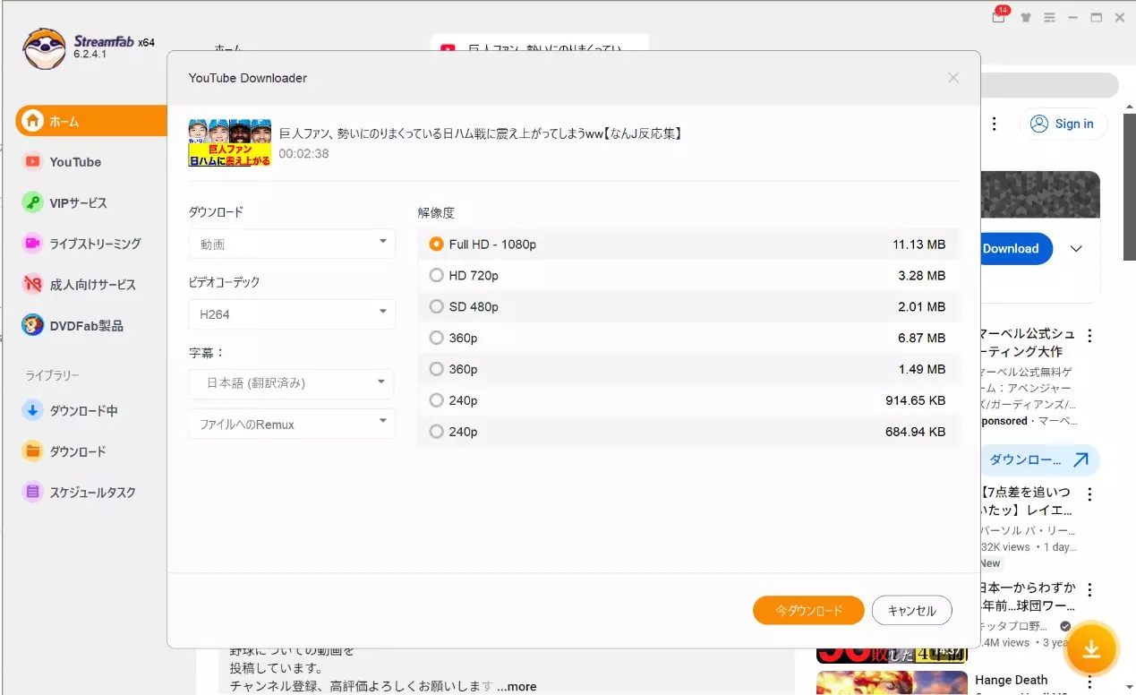Select the 240p 914.65 KB option
Image resolution: width=1136 pixels, height=695 pixels.
(x=688, y=400)
